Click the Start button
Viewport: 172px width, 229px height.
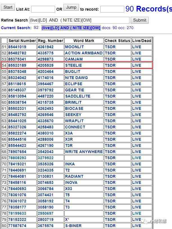coord(8,7)
